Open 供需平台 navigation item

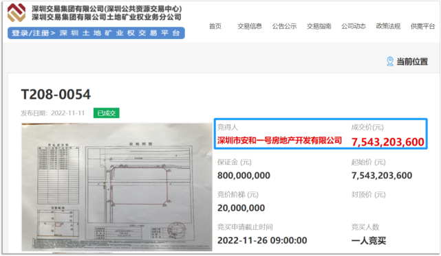[422, 26]
